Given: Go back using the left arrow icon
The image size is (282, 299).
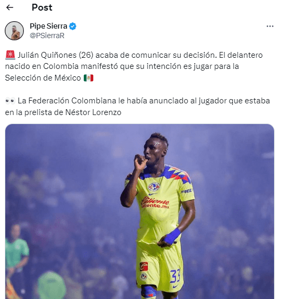Looking at the screenshot, I should click(10, 7).
